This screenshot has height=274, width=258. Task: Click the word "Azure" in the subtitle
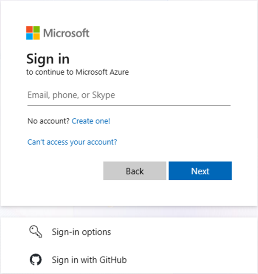pos(119,72)
